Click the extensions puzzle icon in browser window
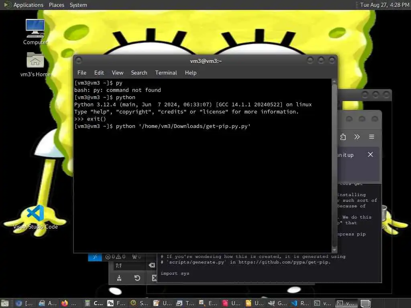 tap(343, 137)
